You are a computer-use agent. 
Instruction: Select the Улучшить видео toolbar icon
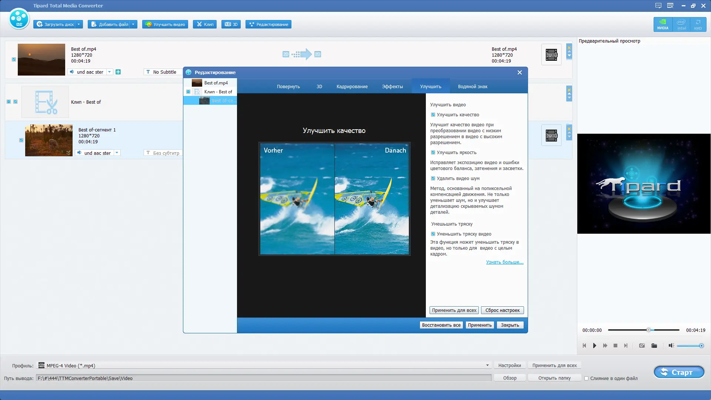(x=165, y=24)
